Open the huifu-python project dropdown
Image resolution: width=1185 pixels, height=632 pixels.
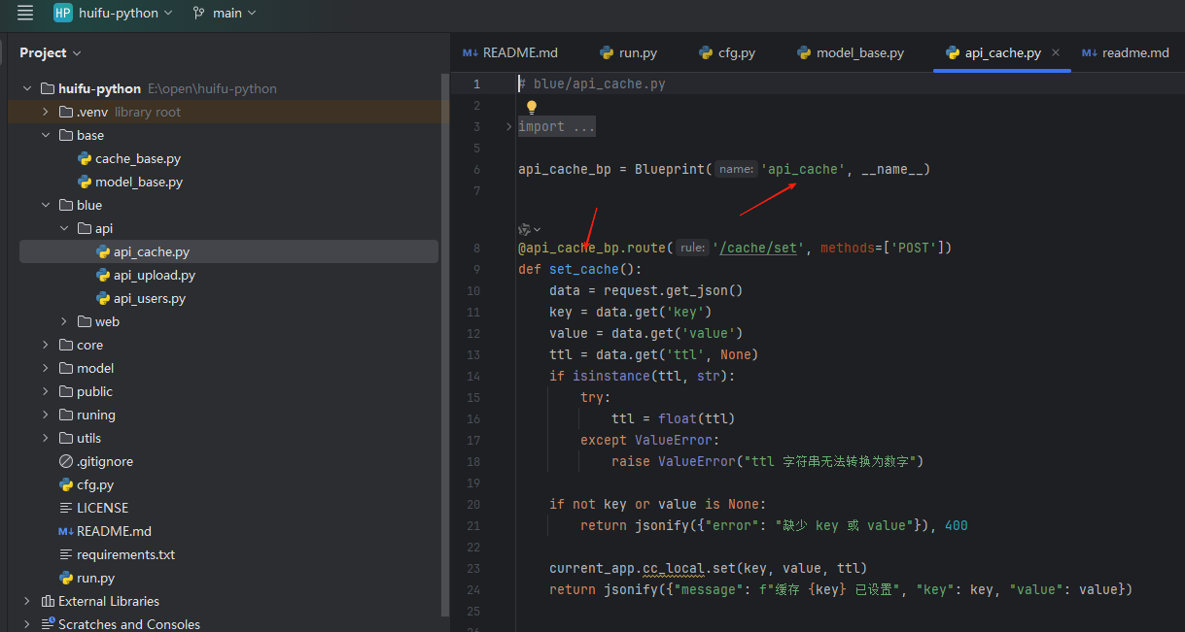pos(125,13)
